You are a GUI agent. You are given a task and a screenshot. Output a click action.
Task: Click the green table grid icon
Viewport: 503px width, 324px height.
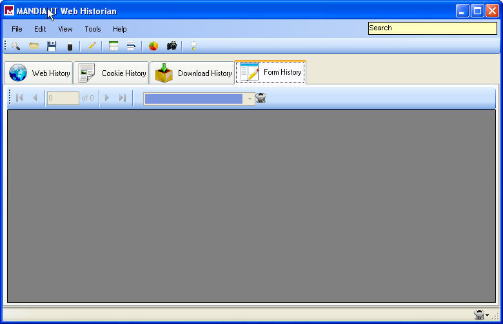[113, 46]
